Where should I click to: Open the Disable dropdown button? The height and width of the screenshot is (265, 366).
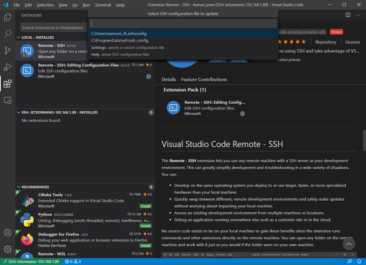218,61
